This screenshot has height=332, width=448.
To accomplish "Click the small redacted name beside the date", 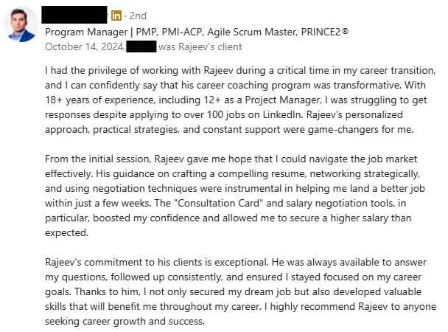I will click(141, 46).
